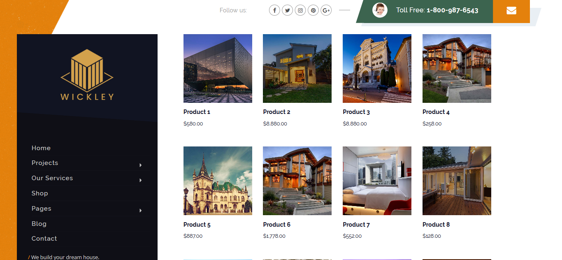Open the Our Services menu item
Viewport: 562px width, 260px height.
pyautogui.click(x=52, y=178)
